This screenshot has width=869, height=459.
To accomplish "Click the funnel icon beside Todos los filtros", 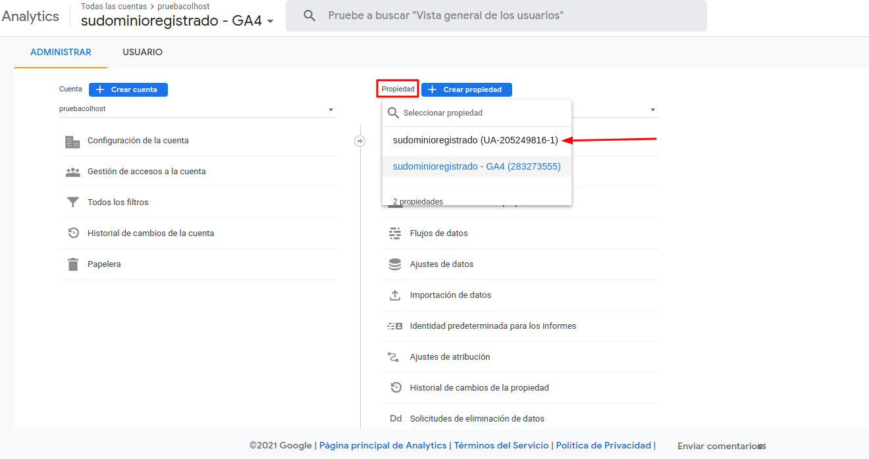I will [x=72, y=203].
